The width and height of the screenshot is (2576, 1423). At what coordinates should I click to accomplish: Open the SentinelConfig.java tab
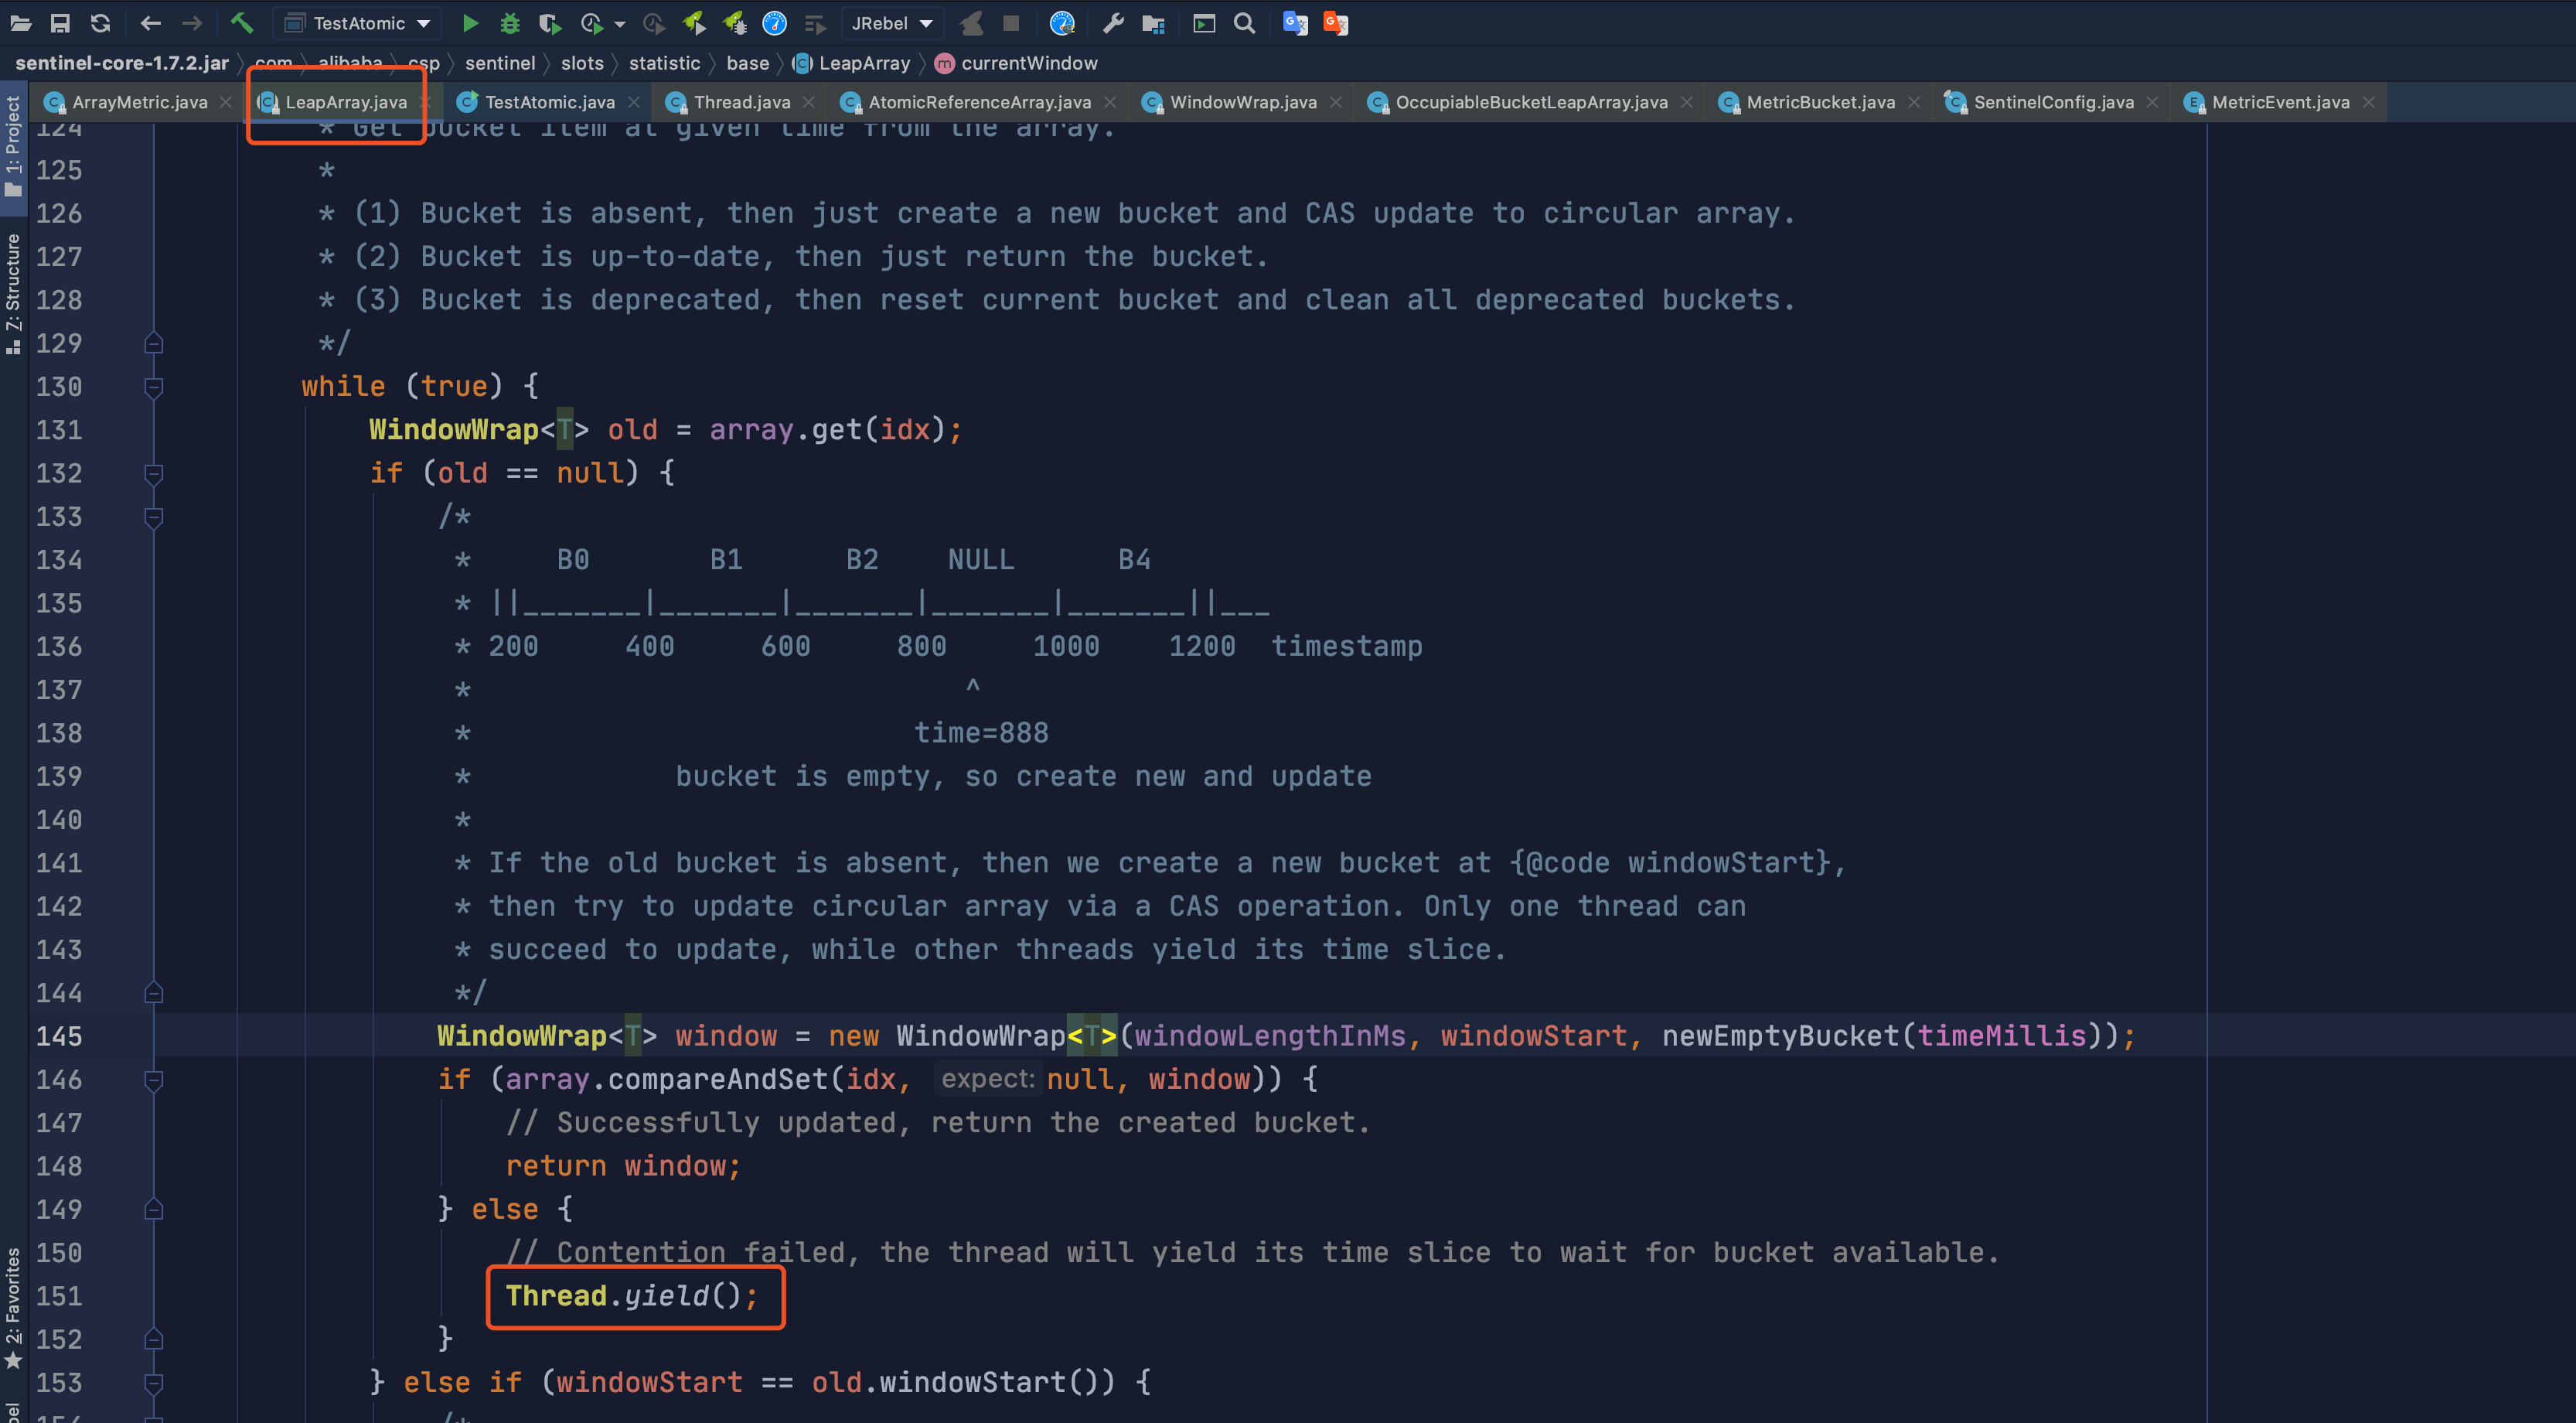click(2052, 102)
